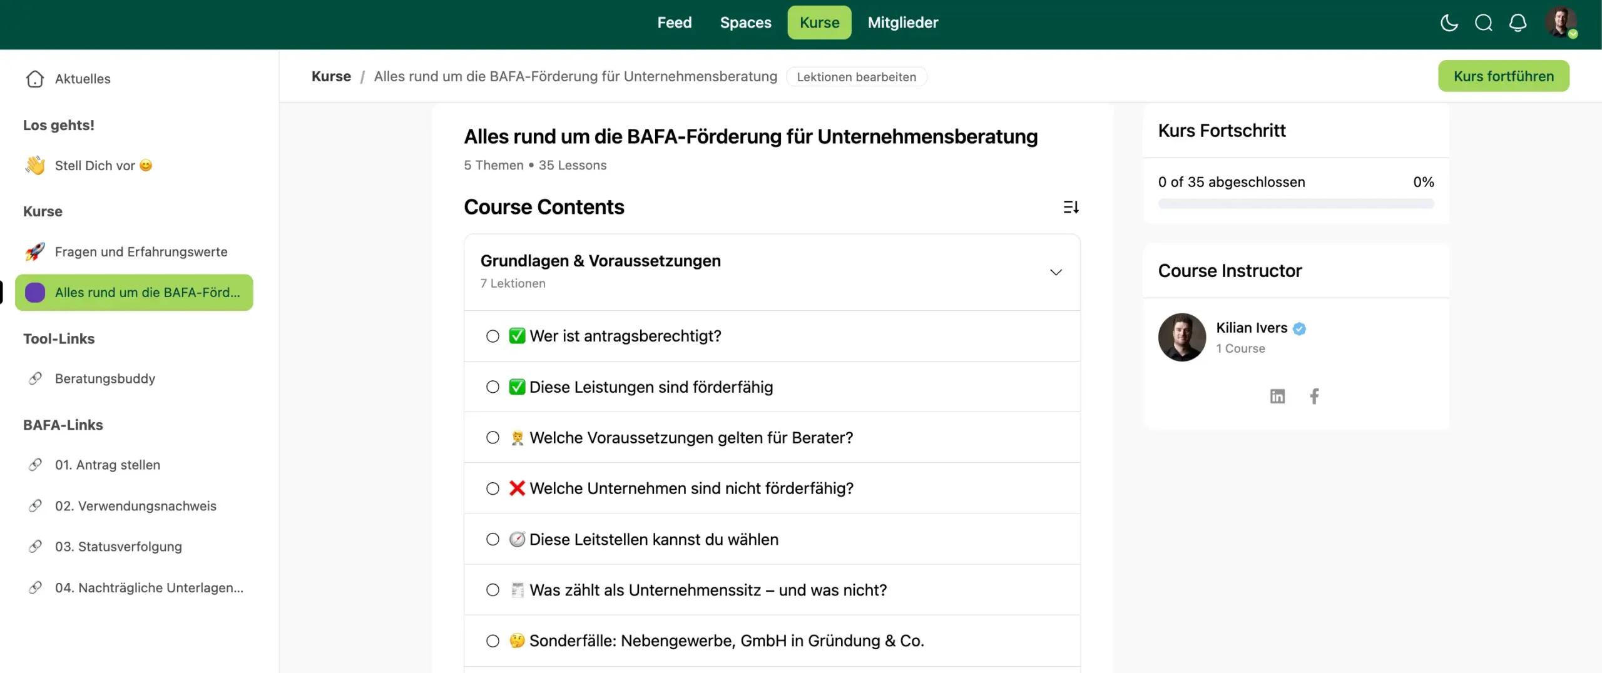The image size is (1602, 673).
Task: Click the link icon beside Beratungsbuddy
Action: point(35,378)
